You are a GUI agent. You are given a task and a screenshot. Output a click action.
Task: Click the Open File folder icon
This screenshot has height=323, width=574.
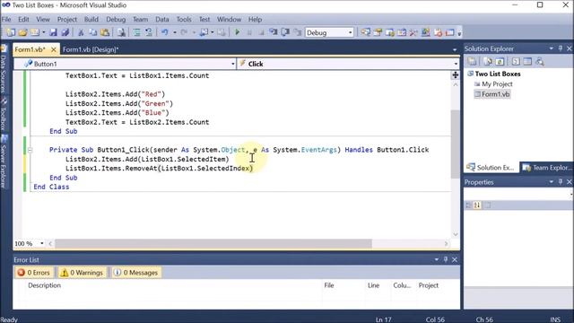[x=22, y=32]
